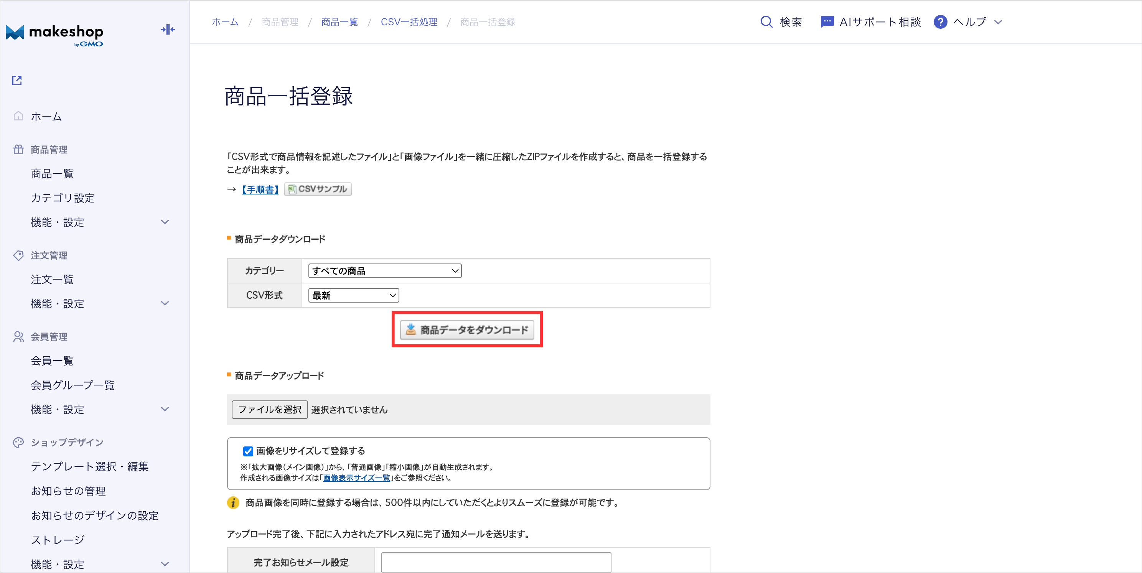Screen dimensions: 1142x573
Task: Open 会員グループ一覧 in the sidebar
Action: click(x=72, y=385)
